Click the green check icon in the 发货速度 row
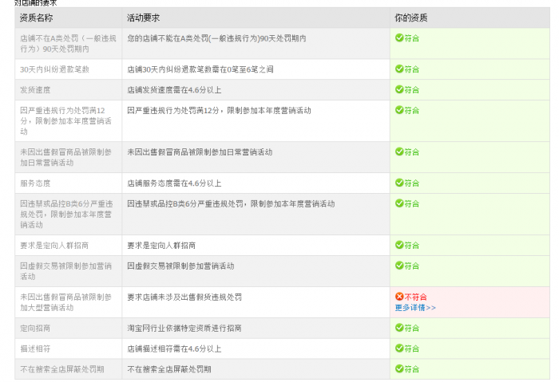This screenshot has width=559, height=382. click(399, 89)
